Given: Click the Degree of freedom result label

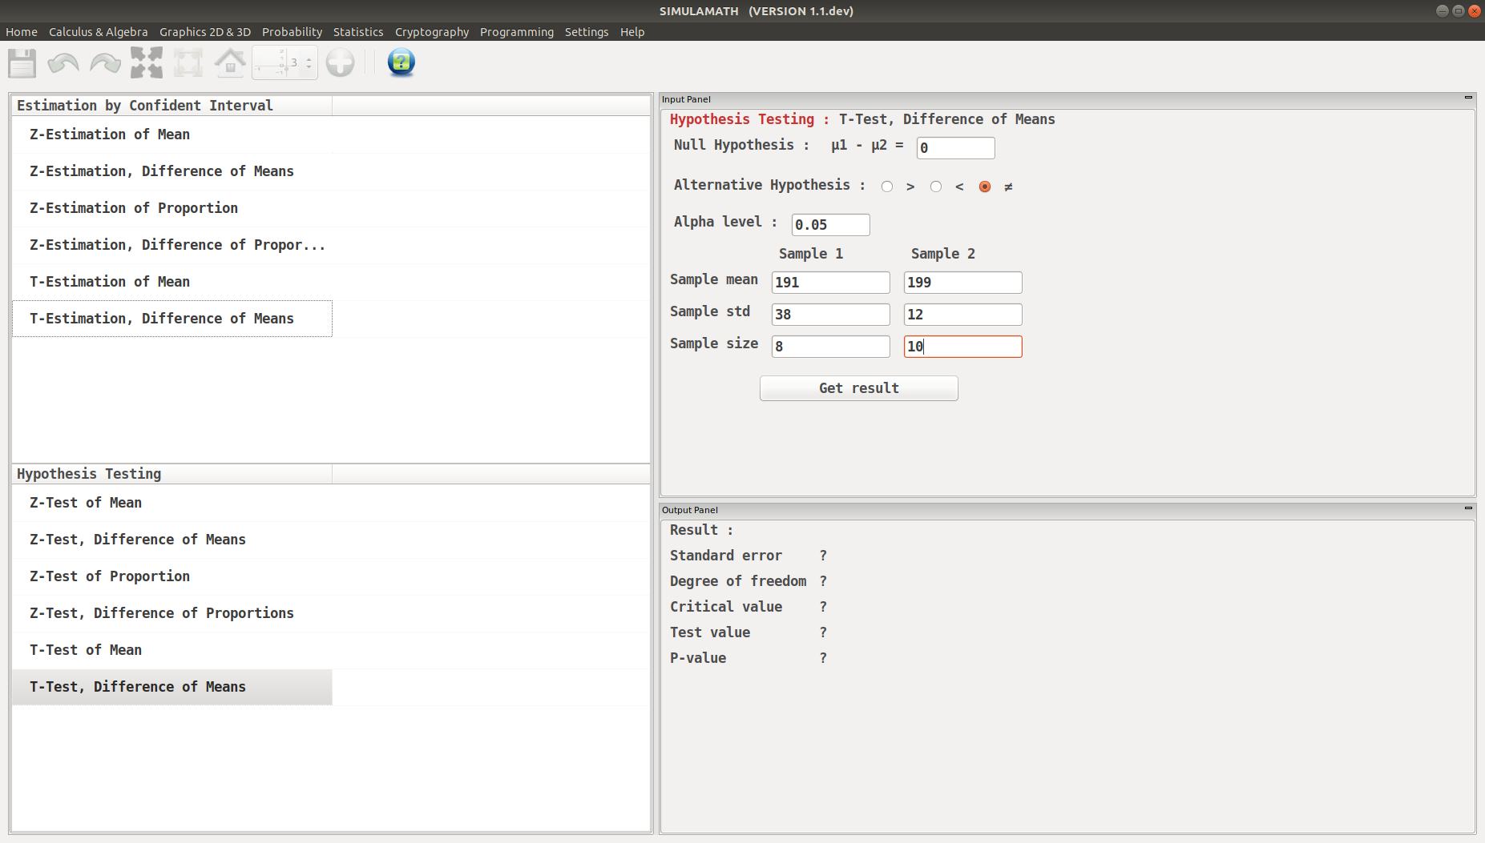Looking at the screenshot, I should point(738,581).
